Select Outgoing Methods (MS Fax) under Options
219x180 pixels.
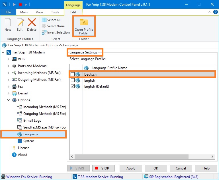(44, 114)
